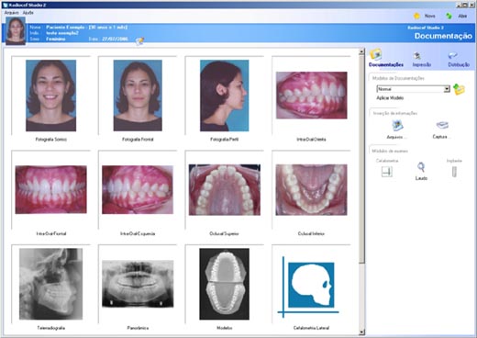
Task: Click the Captura scanner icon
Action: [442, 125]
